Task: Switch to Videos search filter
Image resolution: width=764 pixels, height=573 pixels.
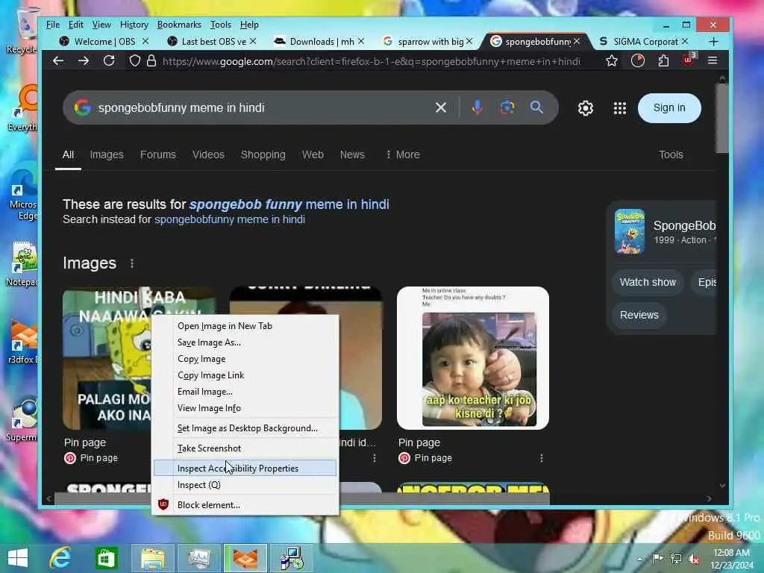Action: point(208,154)
